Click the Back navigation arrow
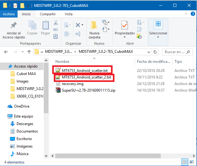Viewport: 197px width, 166px height. coord(6,52)
